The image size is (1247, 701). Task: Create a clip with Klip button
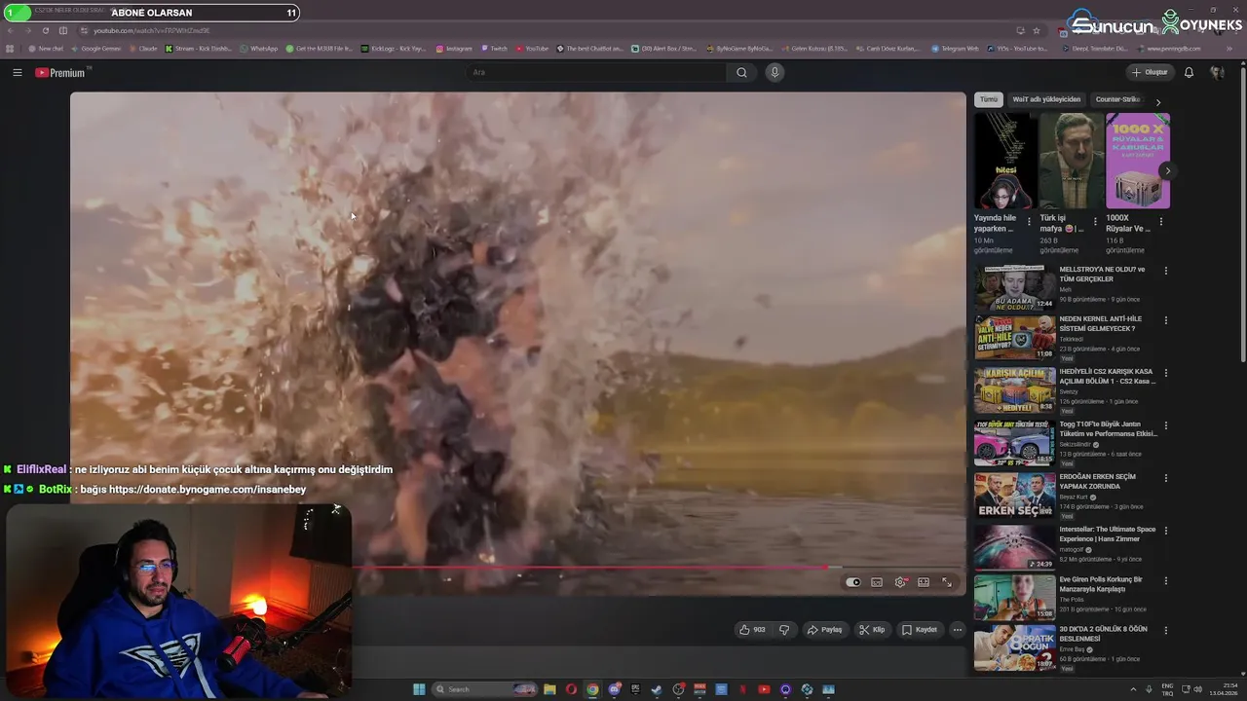point(872,630)
